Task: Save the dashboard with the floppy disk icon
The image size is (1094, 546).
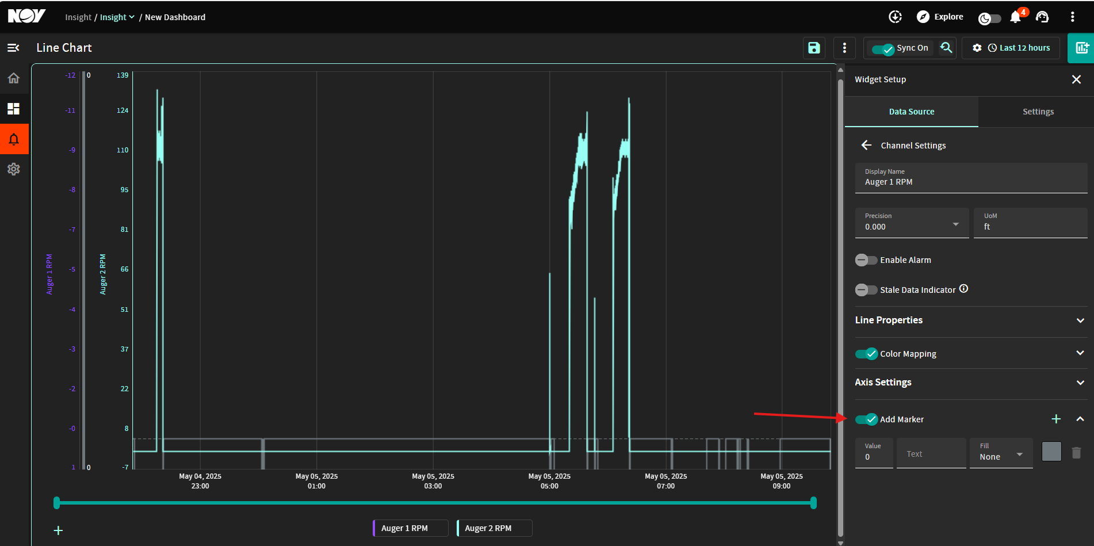Action: click(814, 48)
